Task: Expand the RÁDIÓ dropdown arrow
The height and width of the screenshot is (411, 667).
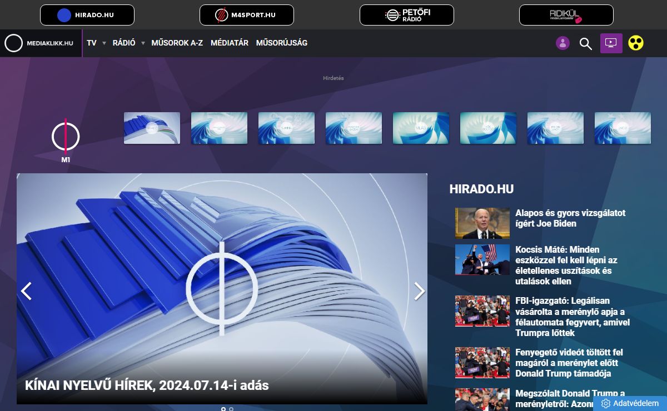Action: pos(143,43)
